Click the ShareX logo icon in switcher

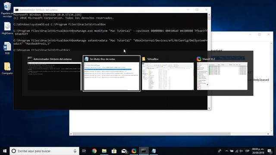tap(199, 59)
